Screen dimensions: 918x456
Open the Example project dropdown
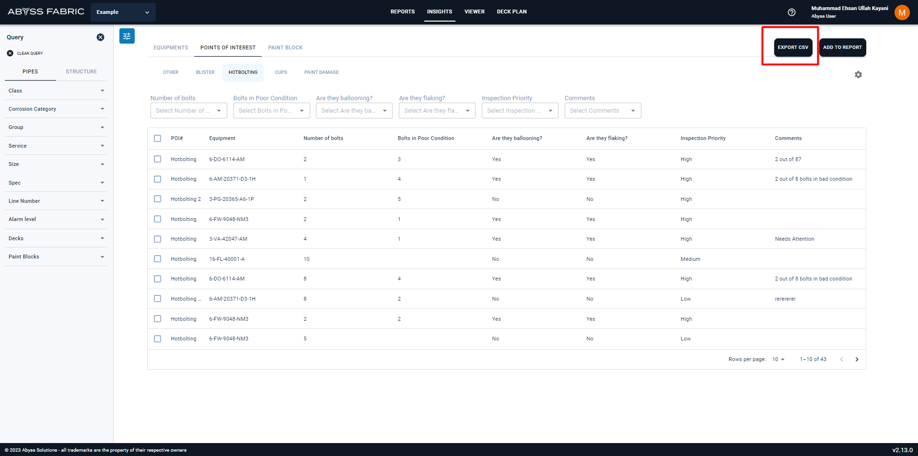click(123, 12)
